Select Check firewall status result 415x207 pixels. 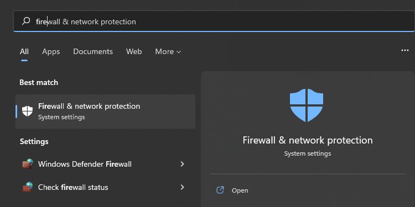coord(103,187)
